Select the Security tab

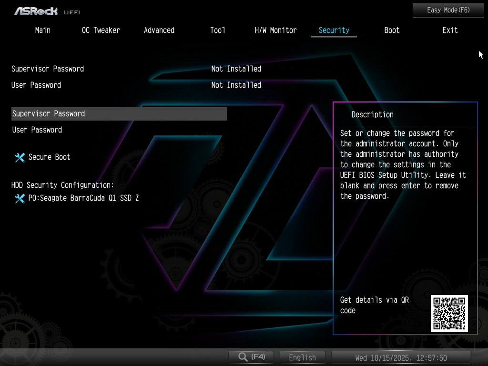(334, 30)
